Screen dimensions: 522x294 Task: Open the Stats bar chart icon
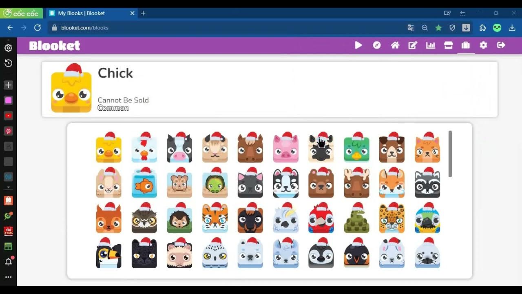pyautogui.click(x=431, y=45)
